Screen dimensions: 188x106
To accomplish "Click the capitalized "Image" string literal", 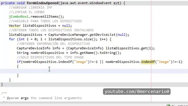I will (x=164, y=62).
